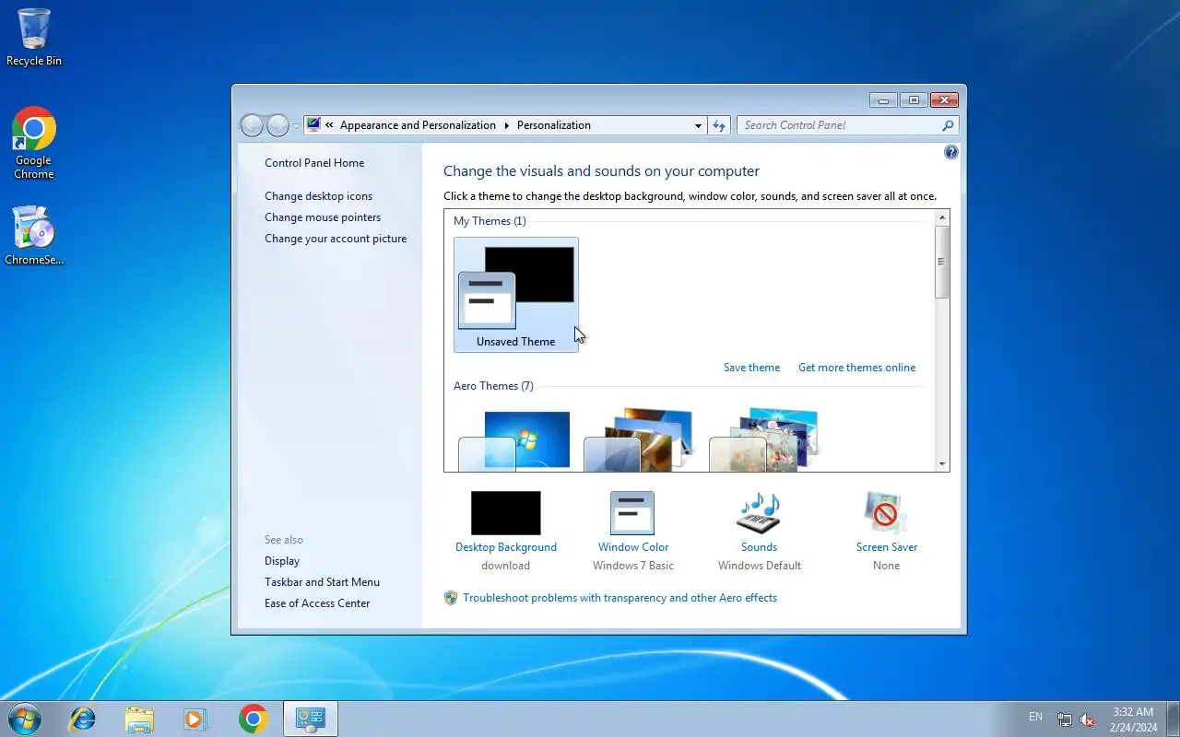
Task: Expand the breadcrumb double-chevron menu
Action: tap(329, 125)
